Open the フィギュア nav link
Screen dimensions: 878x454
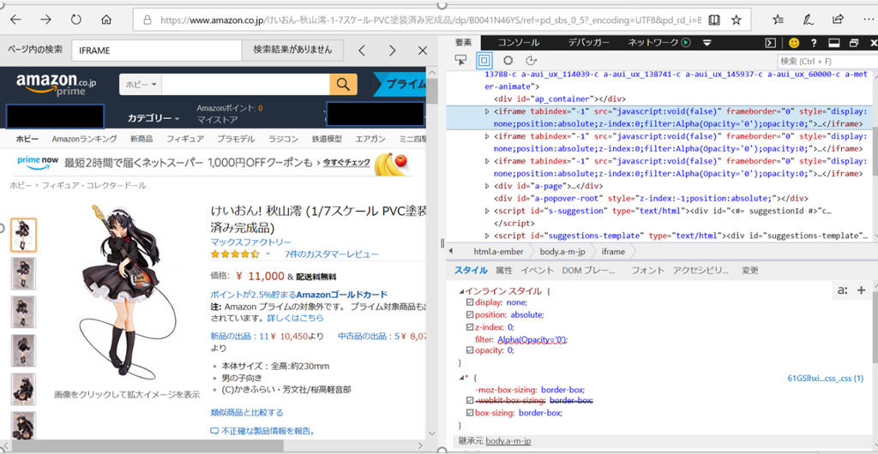click(186, 139)
